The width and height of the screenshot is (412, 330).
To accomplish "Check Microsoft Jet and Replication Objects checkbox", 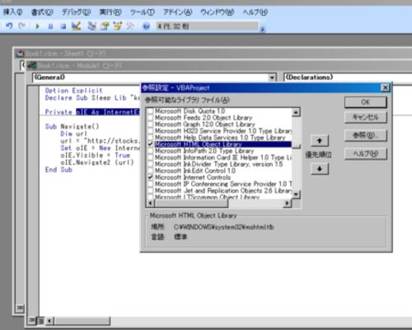I will tap(151, 191).
